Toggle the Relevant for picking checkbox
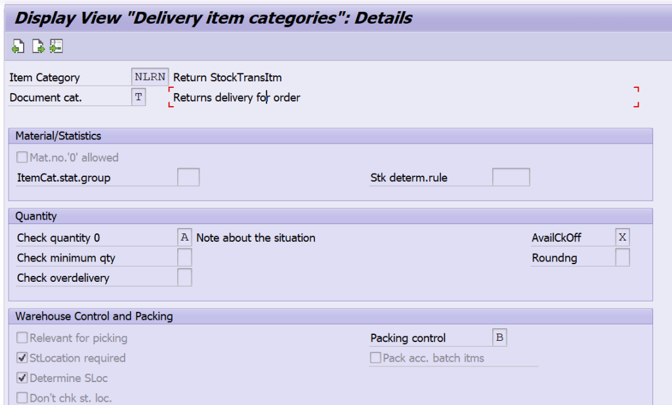The width and height of the screenshot is (672, 405). [22, 338]
